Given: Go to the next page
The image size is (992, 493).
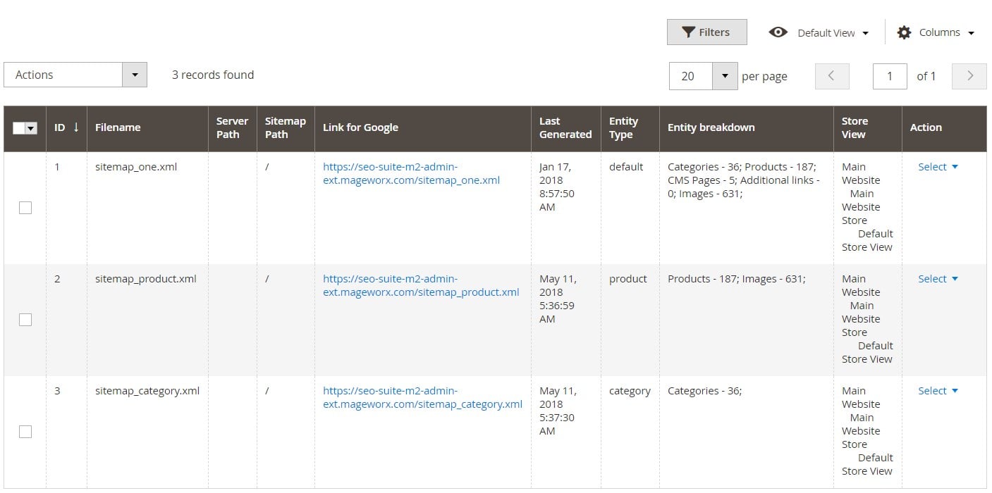Looking at the screenshot, I should [x=969, y=76].
